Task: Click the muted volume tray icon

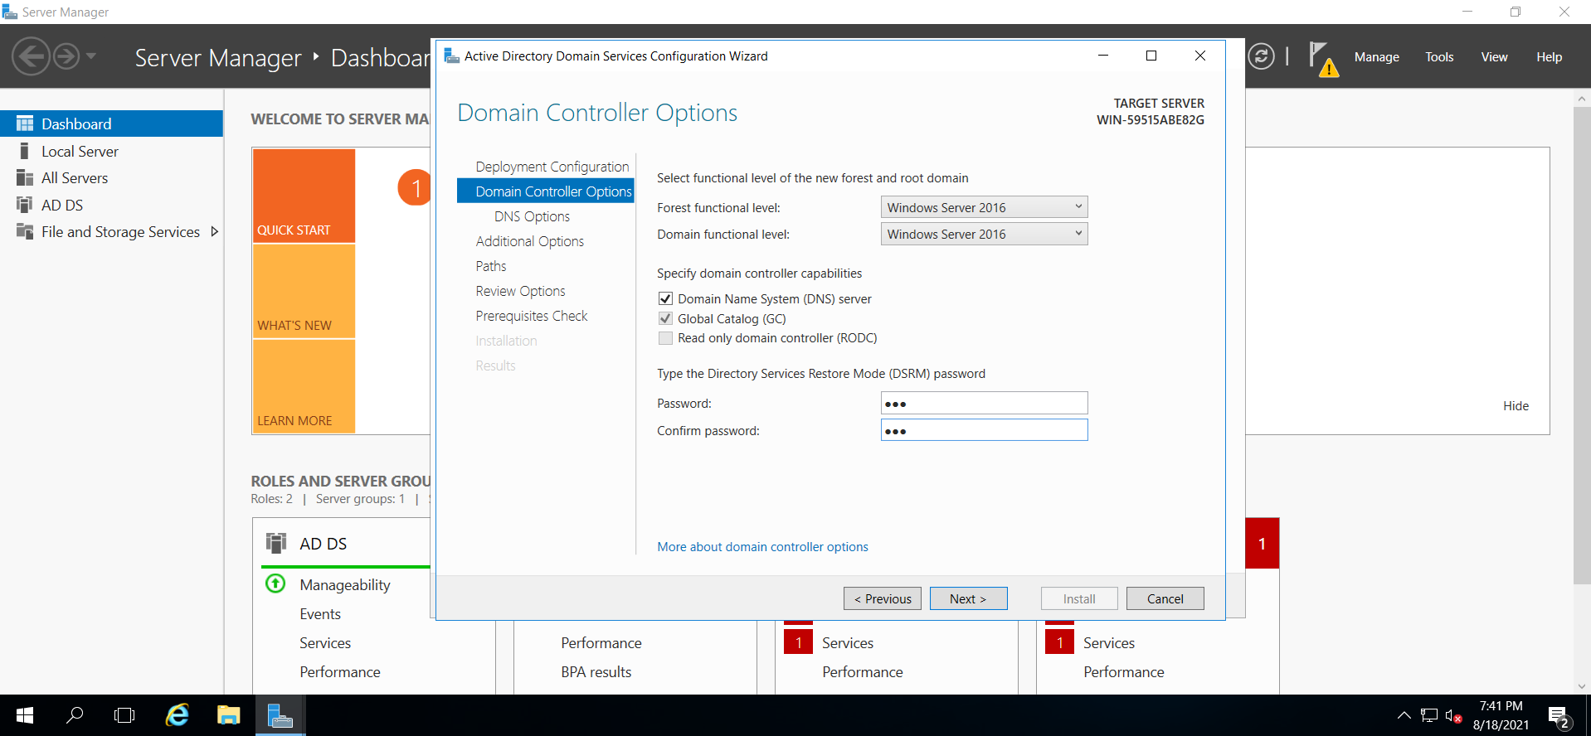Action: coord(1453,715)
